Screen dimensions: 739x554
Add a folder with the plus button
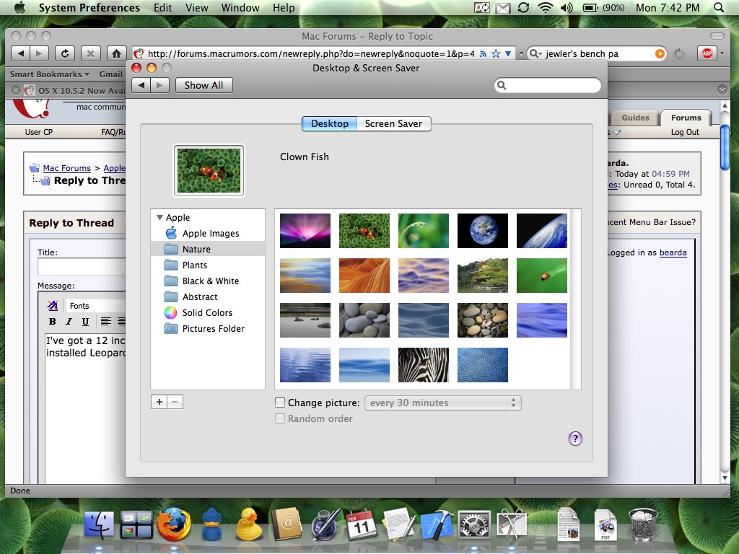(159, 402)
